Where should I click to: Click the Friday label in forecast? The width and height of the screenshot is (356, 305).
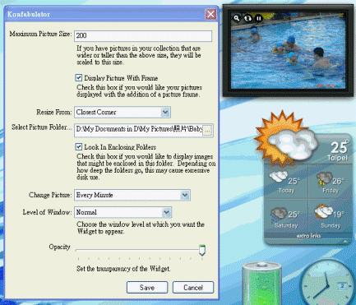click(331, 191)
